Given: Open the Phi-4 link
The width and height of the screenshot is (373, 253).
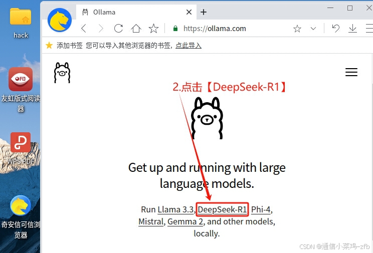Looking at the screenshot, I should pyautogui.click(x=261, y=209).
